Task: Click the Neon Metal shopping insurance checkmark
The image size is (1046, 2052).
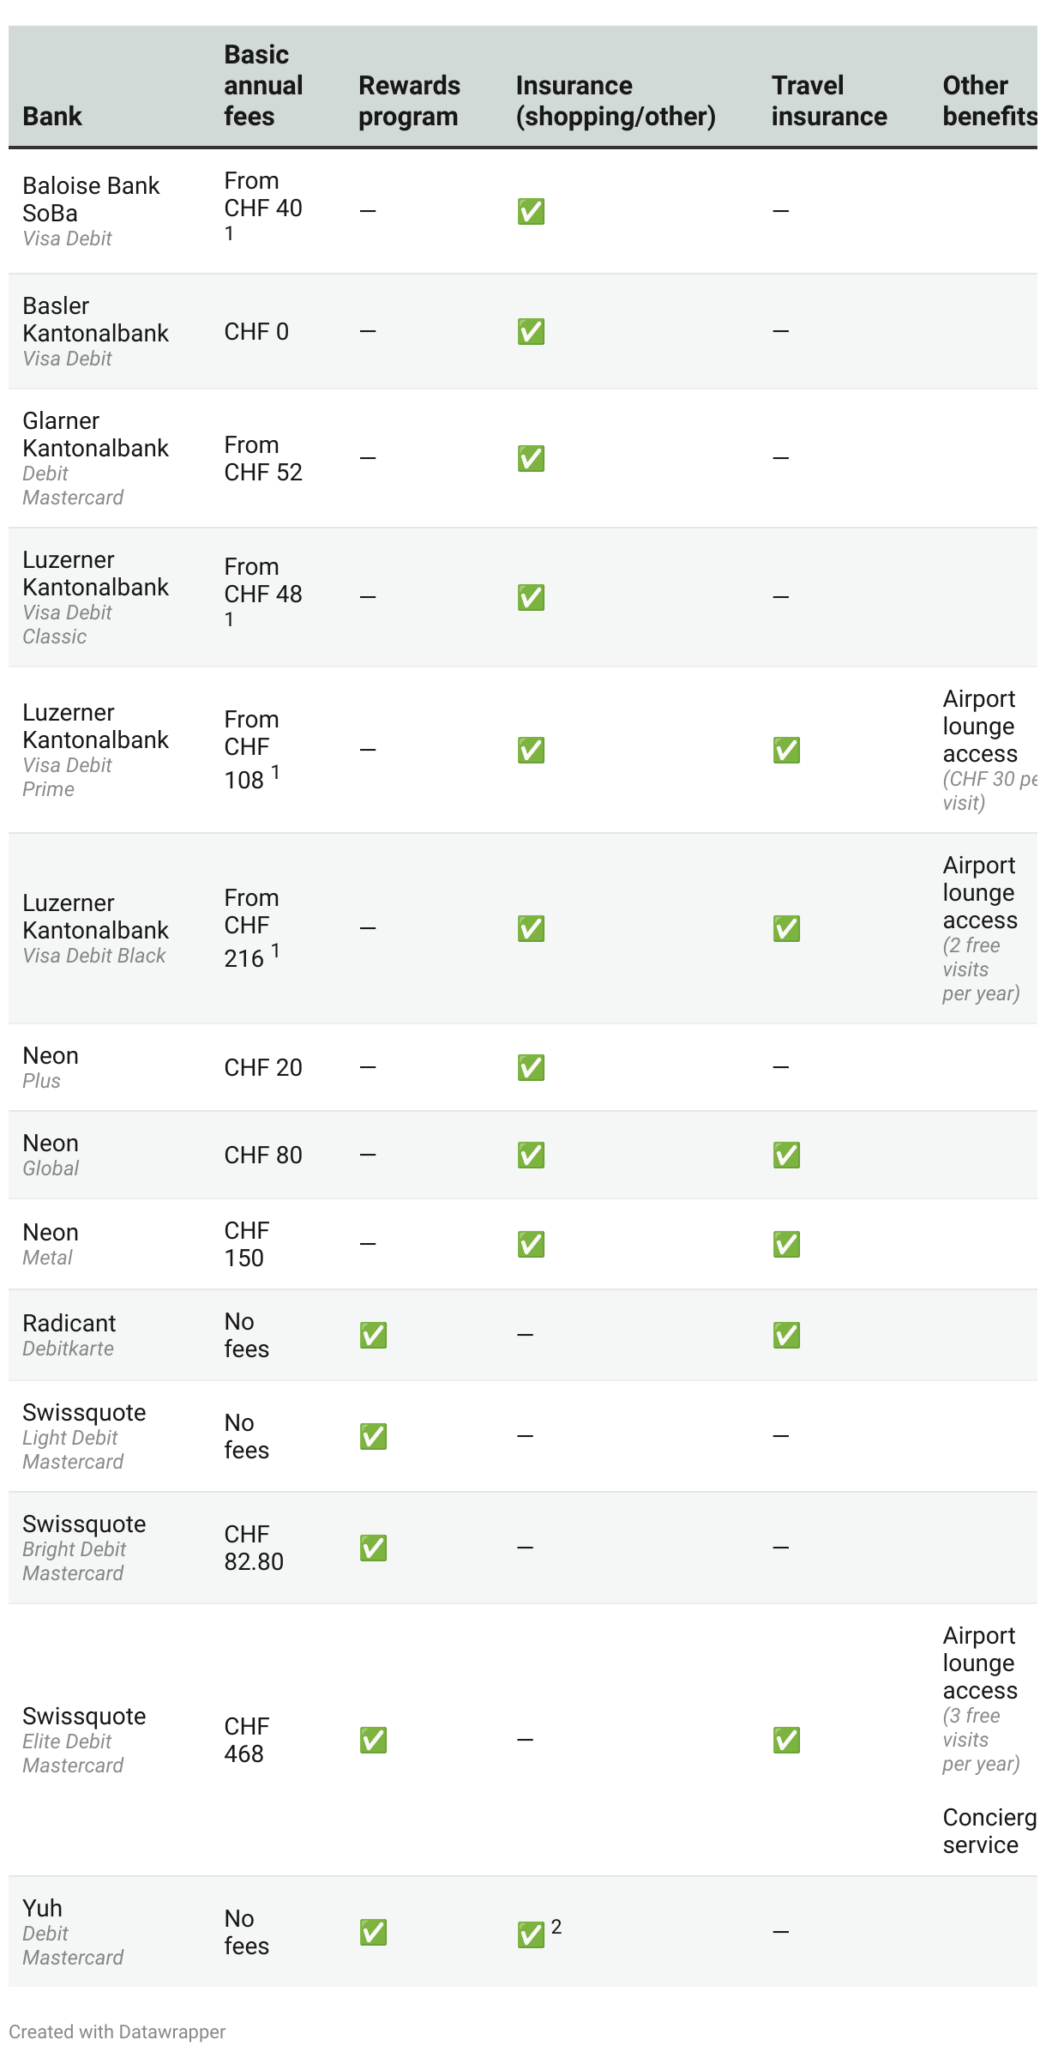Action: [531, 1244]
